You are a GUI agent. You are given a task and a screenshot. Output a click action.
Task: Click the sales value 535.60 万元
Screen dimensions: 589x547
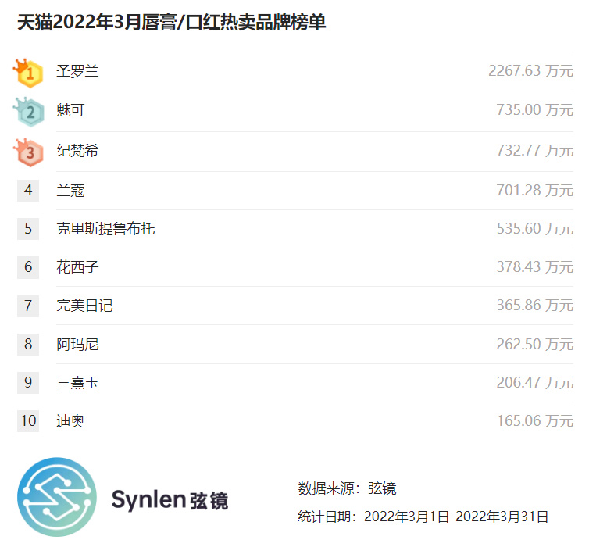point(535,228)
